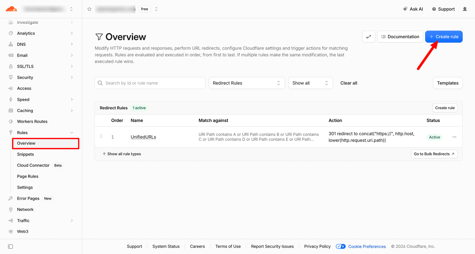Click the Workers Routes diamond icon
Image resolution: width=475 pixels, height=254 pixels.
[x=11, y=121]
